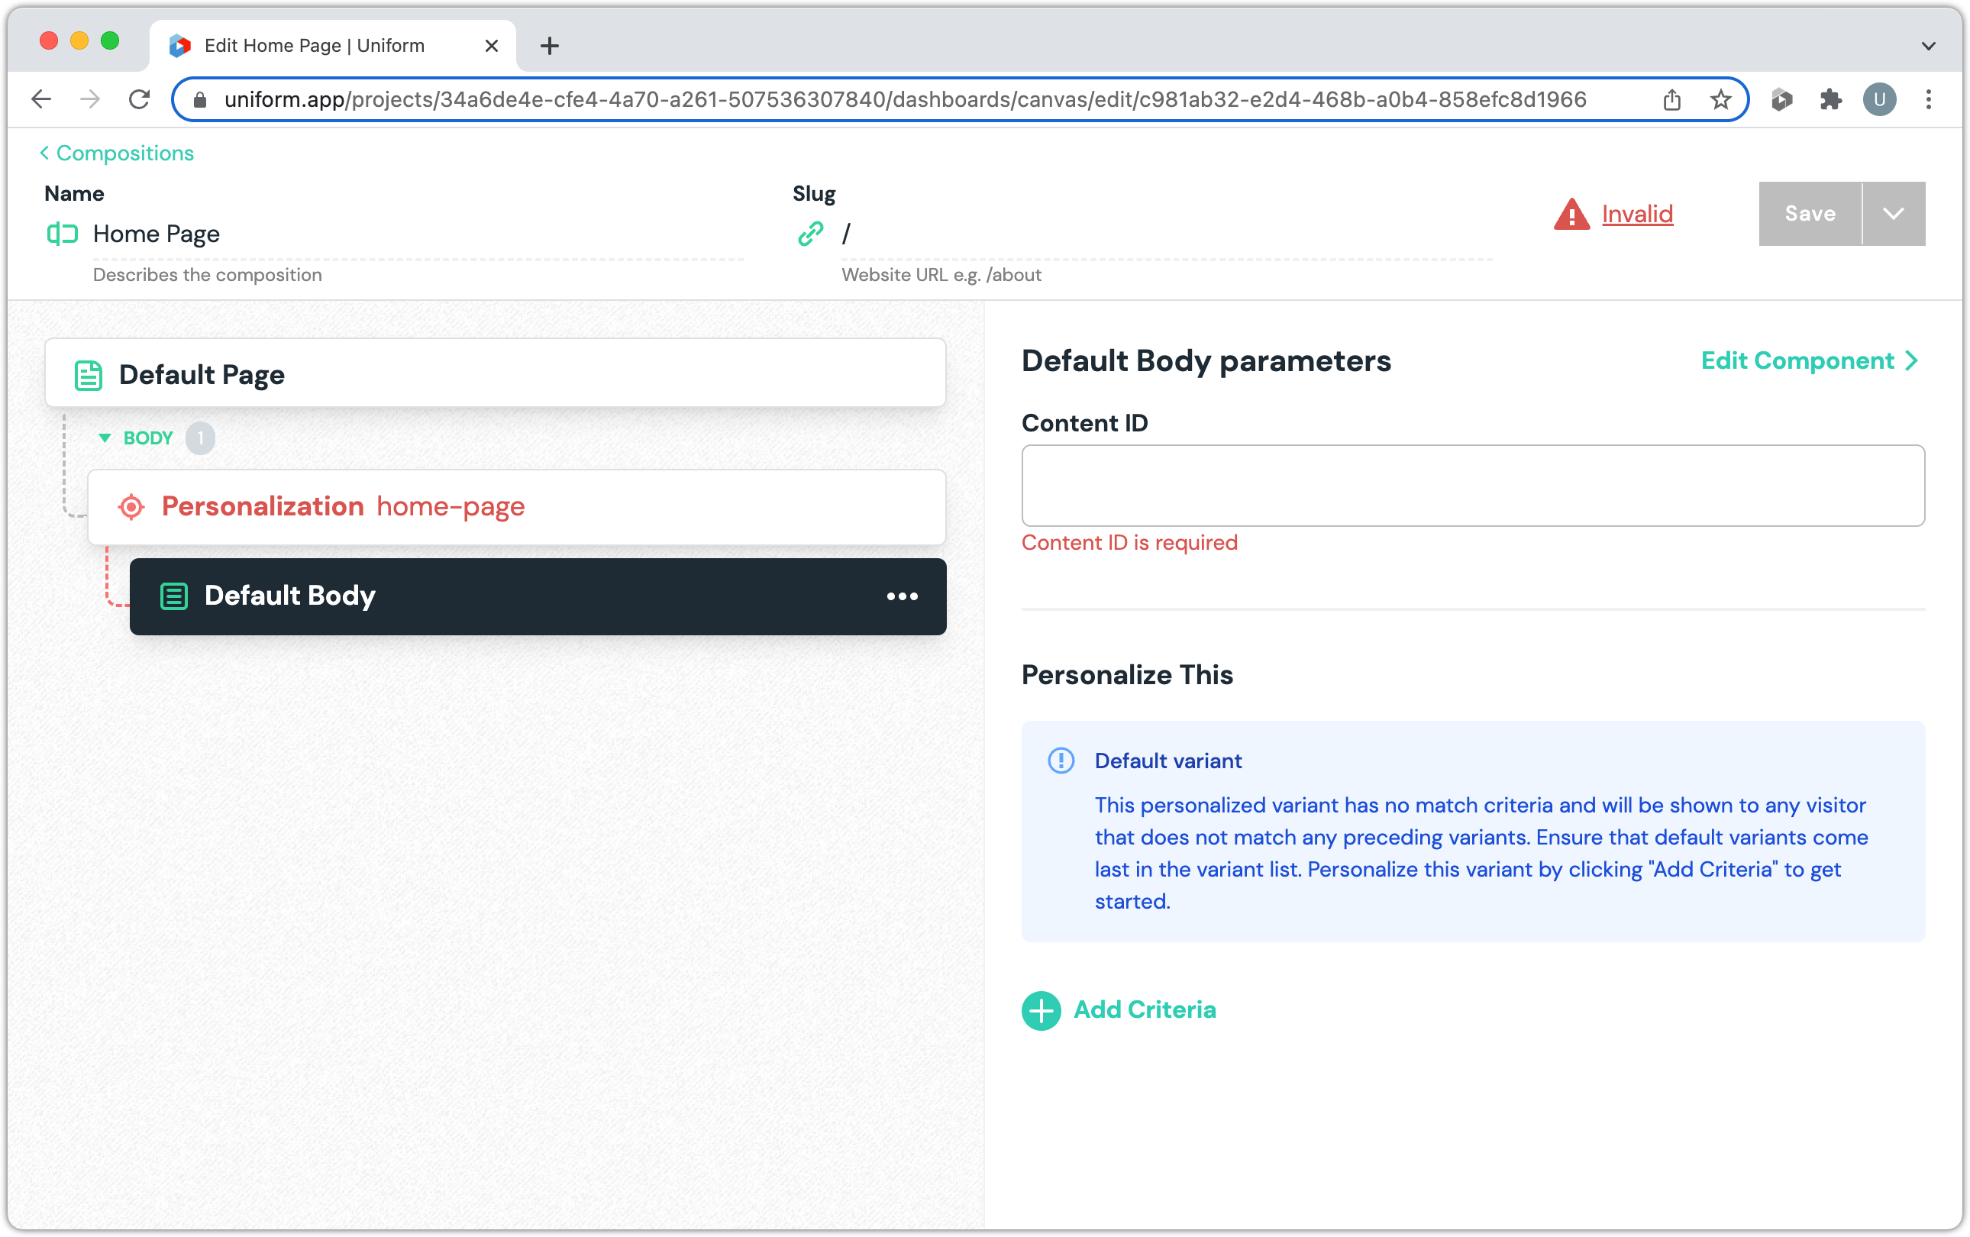The height and width of the screenshot is (1237, 1970).
Task: Open the Save options dropdown arrow
Action: (1893, 214)
